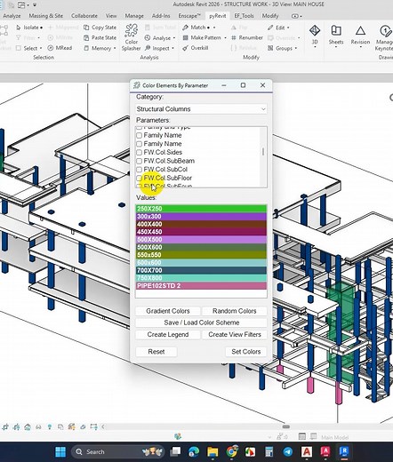
Task: Tick the FW.Col.Sides checkbox
Action: (139, 153)
